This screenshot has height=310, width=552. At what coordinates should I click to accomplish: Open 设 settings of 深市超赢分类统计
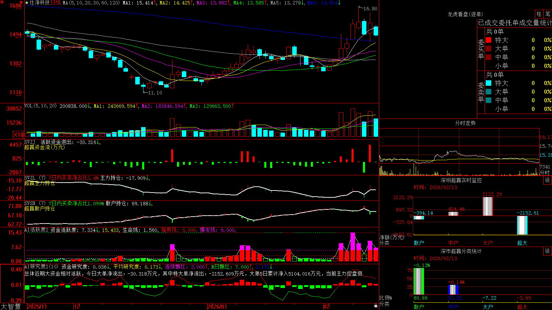pyautogui.click(x=547, y=251)
